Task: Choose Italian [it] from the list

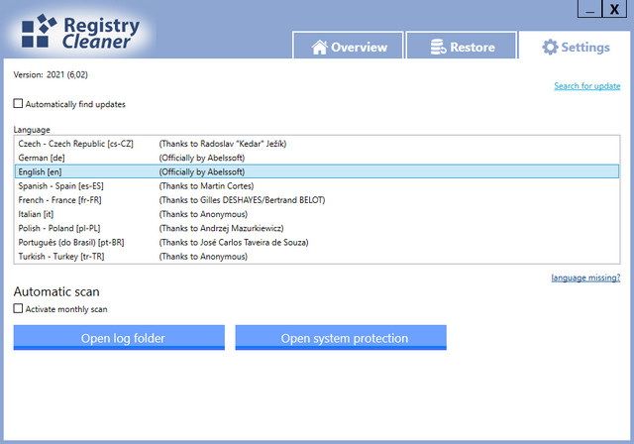Action: pos(317,214)
